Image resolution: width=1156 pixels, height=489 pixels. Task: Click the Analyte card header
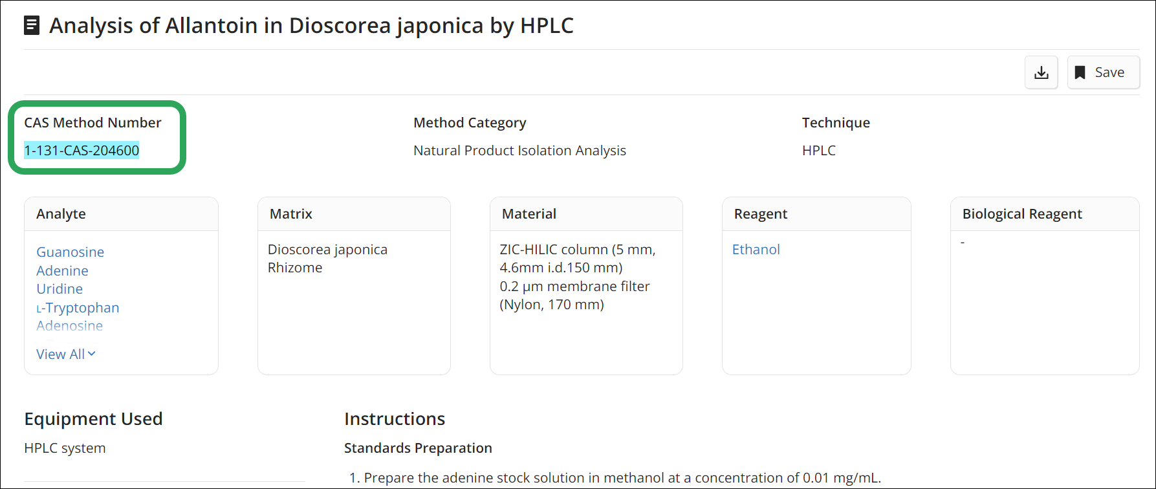[121, 214]
